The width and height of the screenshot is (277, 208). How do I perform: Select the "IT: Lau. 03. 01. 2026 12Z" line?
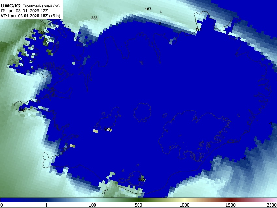[x=24, y=11]
